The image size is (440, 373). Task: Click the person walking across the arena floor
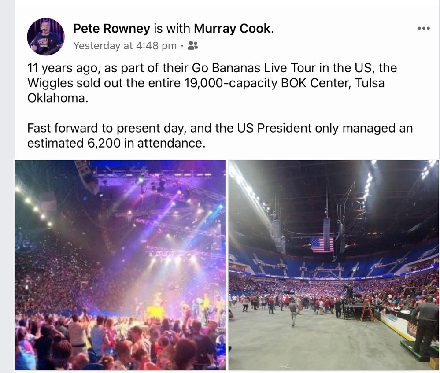(x=293, y=313)
